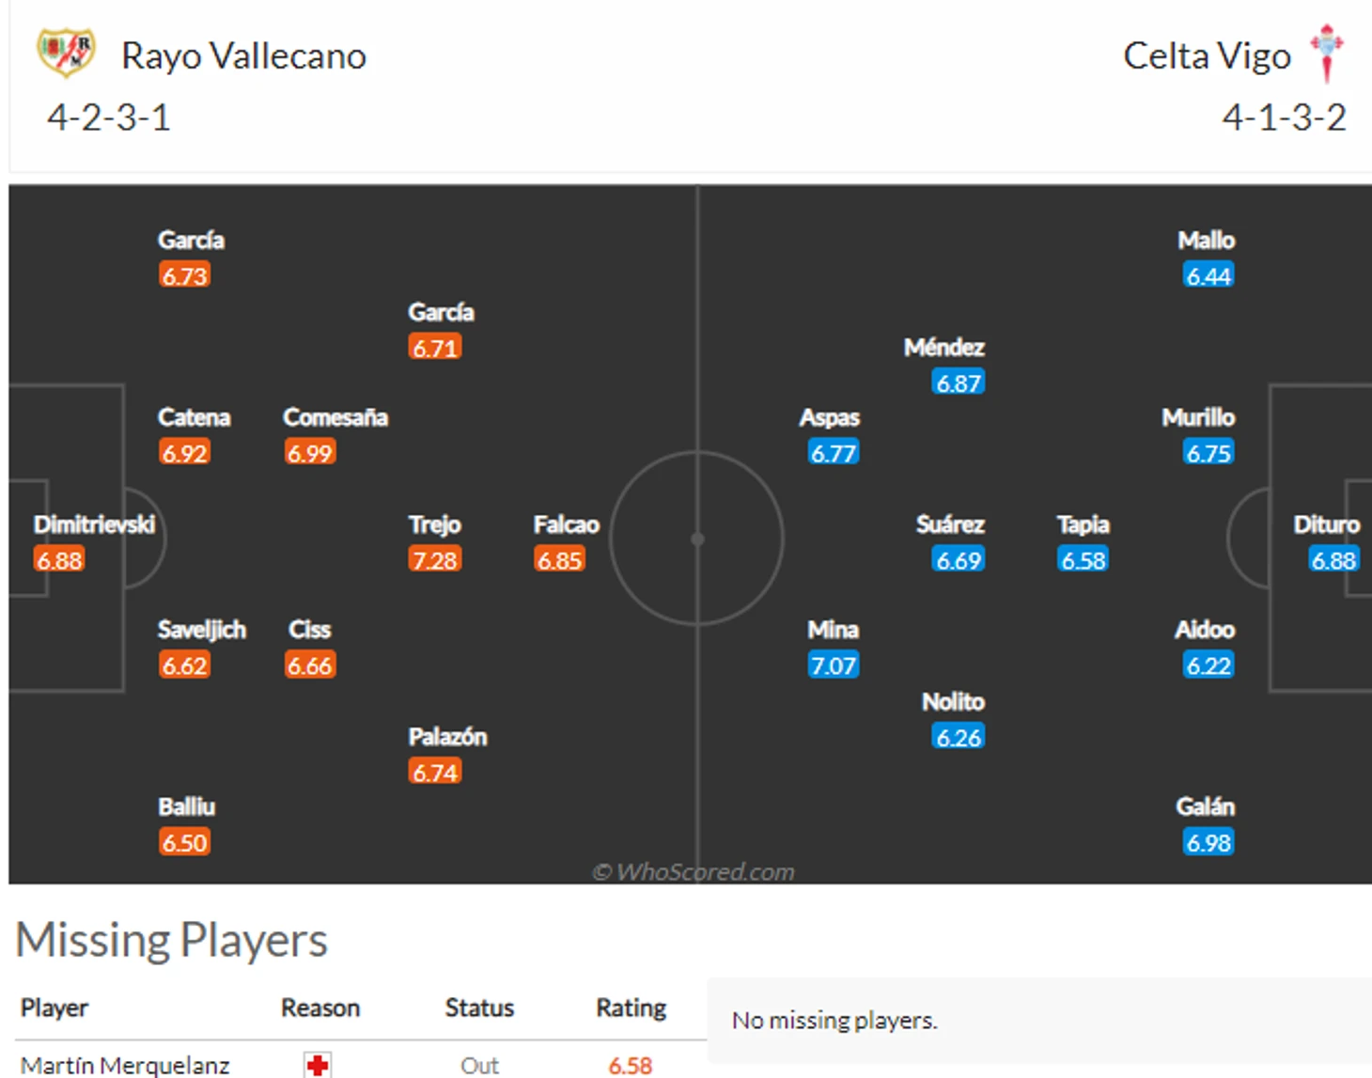Click the Rating column header
This screenshot has width=1372, height=1078.
click(x=631, y=1008)
